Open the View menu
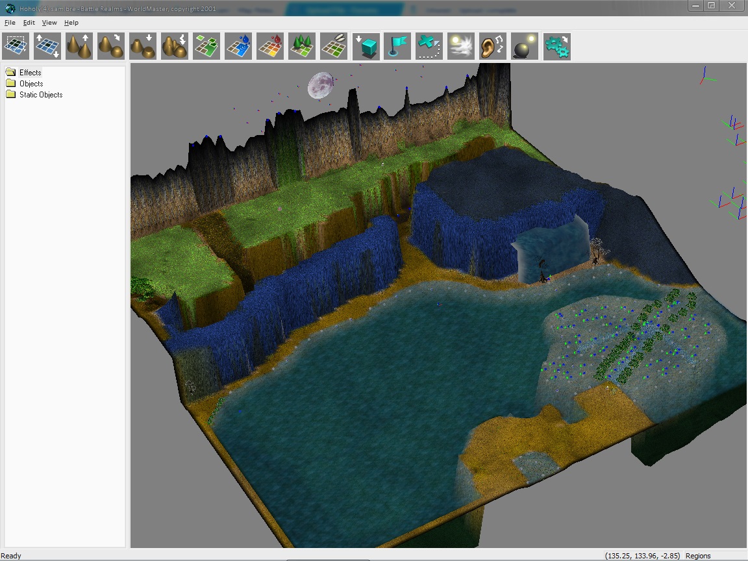Screen dimensions: 748x561 click(49, 23)
